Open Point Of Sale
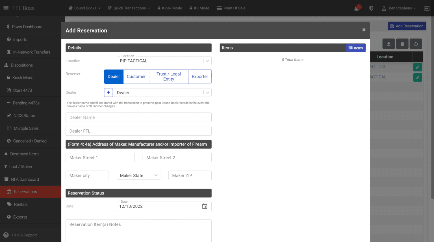Viewport: 434px width, 242px height. point(231,8)
